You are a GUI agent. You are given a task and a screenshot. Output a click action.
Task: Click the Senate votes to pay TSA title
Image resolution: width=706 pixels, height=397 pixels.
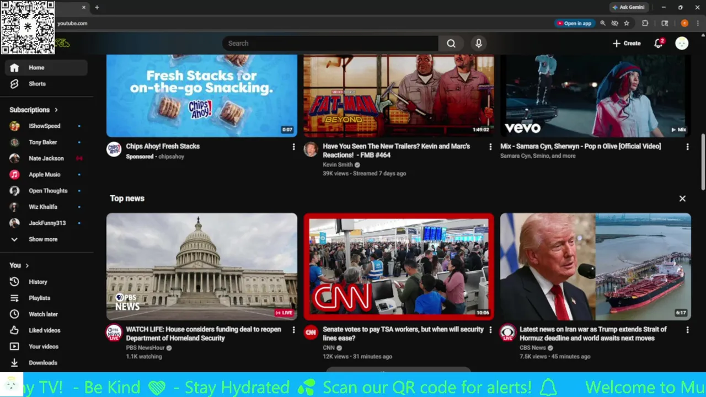click(403, 334)
